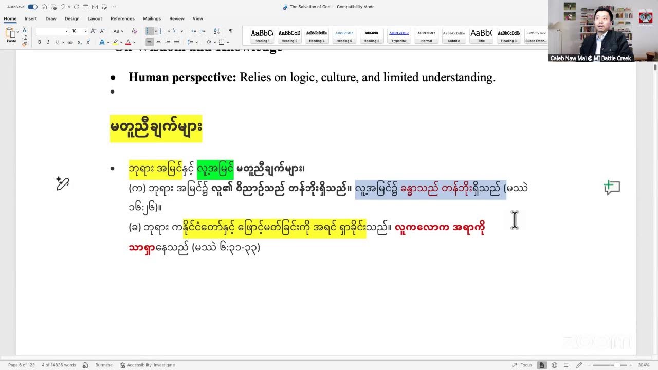
Task: Toggle bold formatting
Action: tap(39, 42)
